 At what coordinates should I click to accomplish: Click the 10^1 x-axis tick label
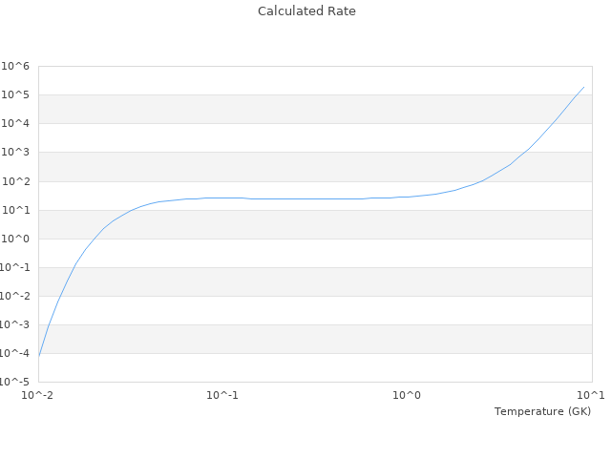591,395
